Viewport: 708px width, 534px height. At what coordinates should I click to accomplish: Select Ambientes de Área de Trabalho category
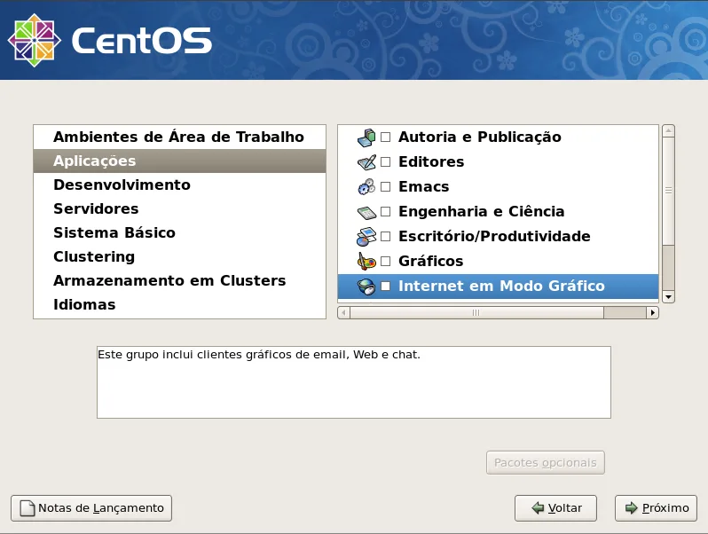pos(180,137)
